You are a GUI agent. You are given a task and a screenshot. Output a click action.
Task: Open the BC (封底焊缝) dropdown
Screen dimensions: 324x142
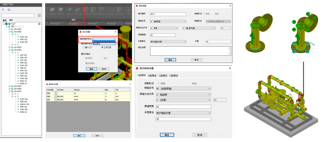[x=183, y=88]
